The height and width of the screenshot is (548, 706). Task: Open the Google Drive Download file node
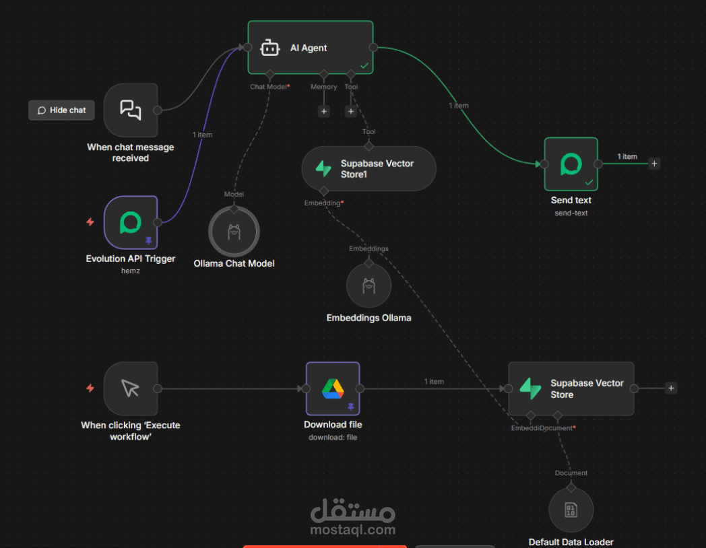333,388
